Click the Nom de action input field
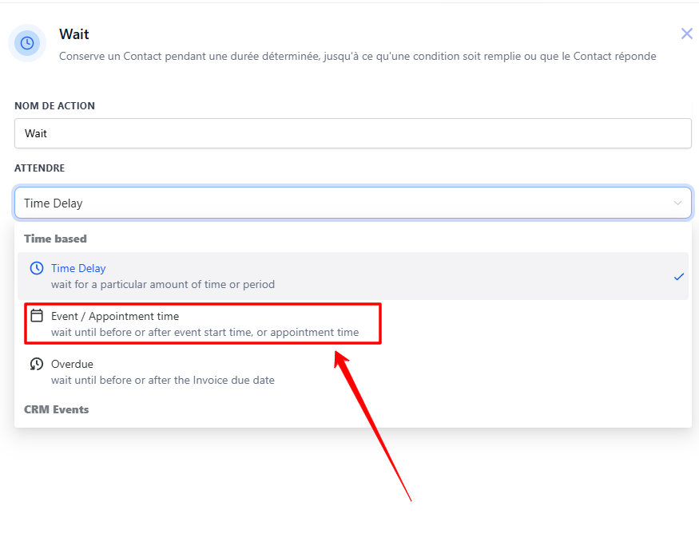699x537 pixels. (352, 133)
